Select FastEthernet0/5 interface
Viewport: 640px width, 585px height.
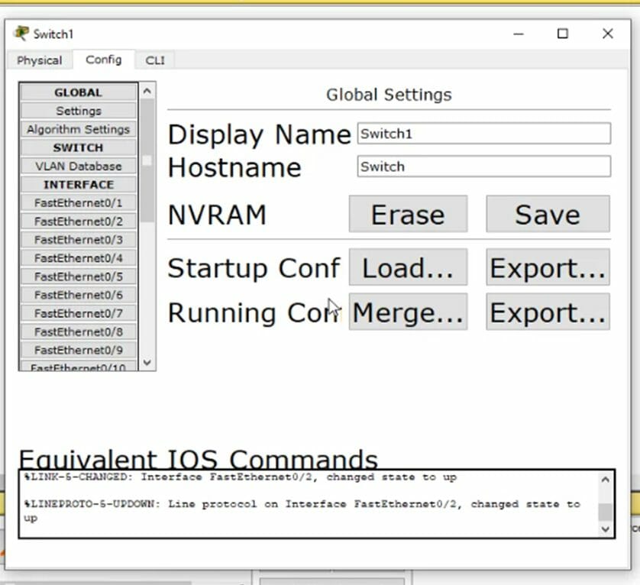pyautogui.click(x=78, y=276)
